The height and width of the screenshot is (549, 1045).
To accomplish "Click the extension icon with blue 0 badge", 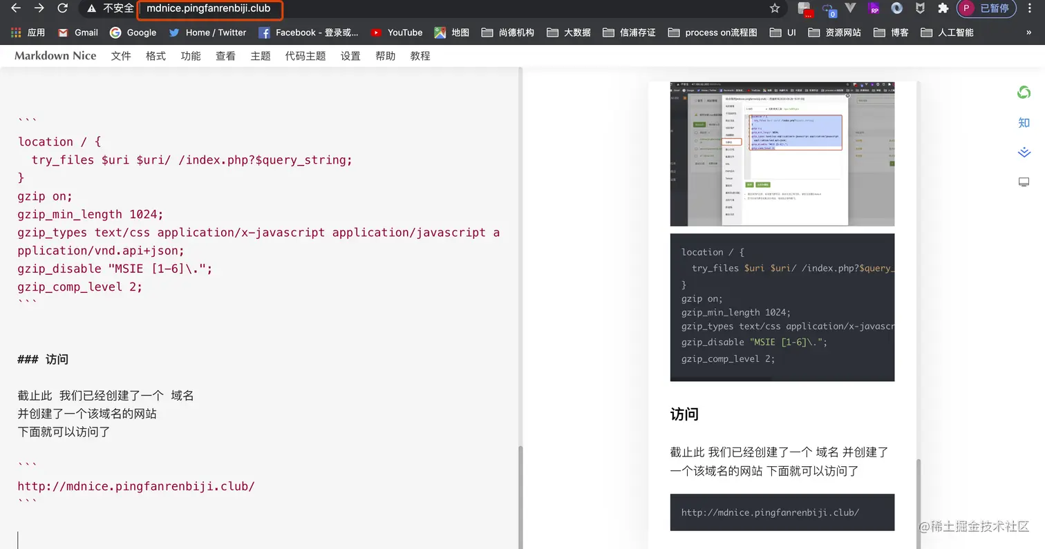I will (828, 9).
